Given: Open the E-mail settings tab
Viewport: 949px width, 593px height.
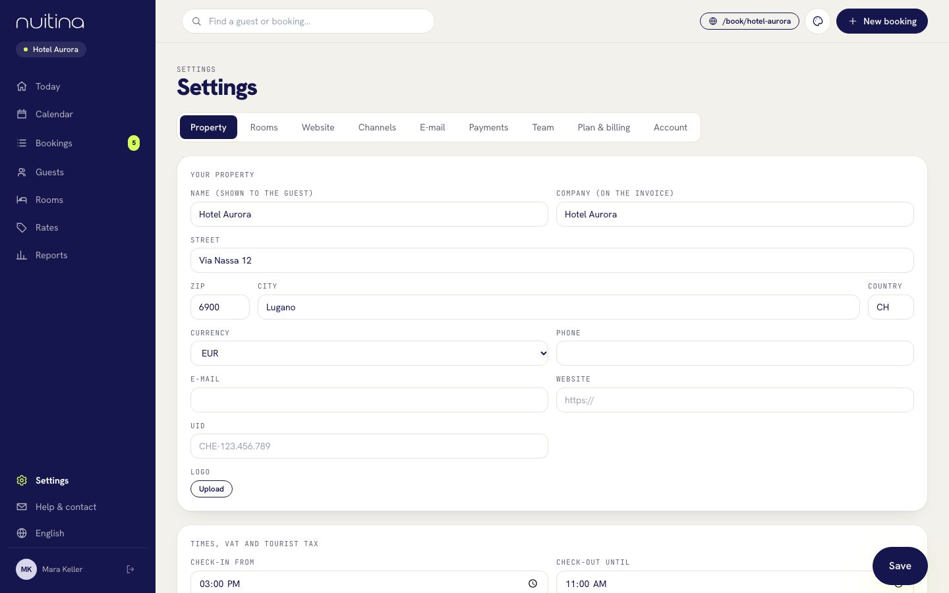Looking at the screenshot, I should click(432, 127).
